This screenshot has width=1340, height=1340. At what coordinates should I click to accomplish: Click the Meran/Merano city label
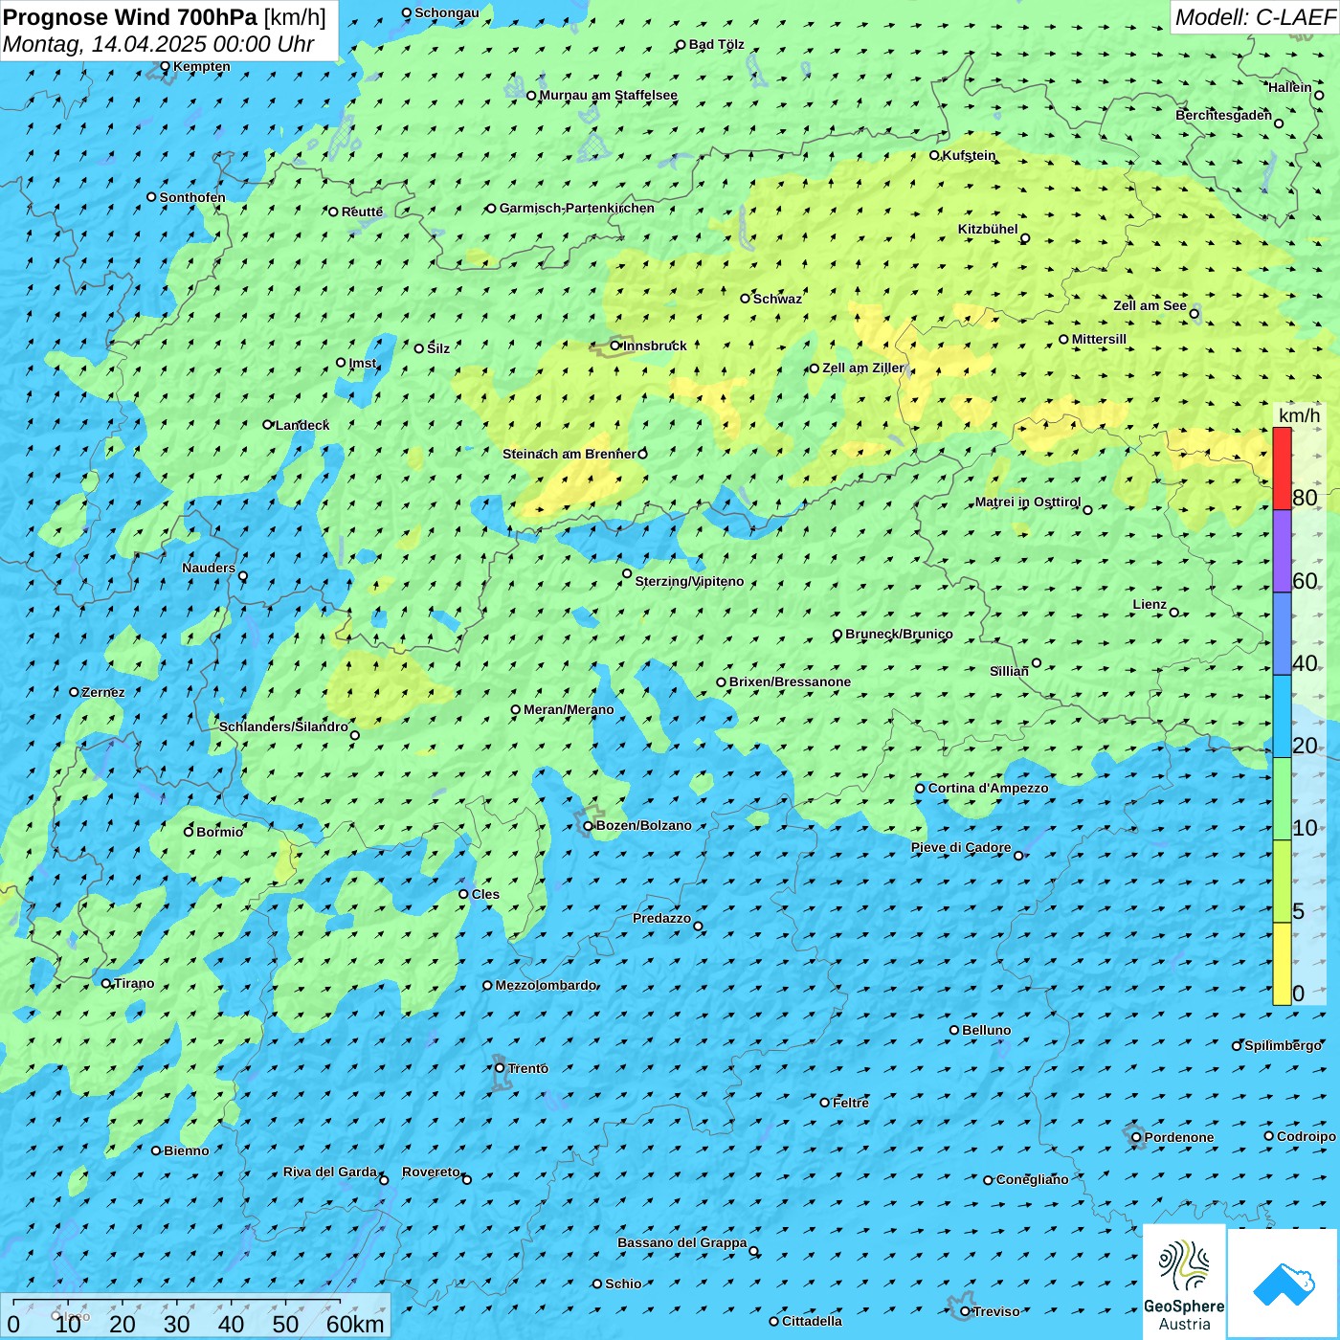(569, 709)
